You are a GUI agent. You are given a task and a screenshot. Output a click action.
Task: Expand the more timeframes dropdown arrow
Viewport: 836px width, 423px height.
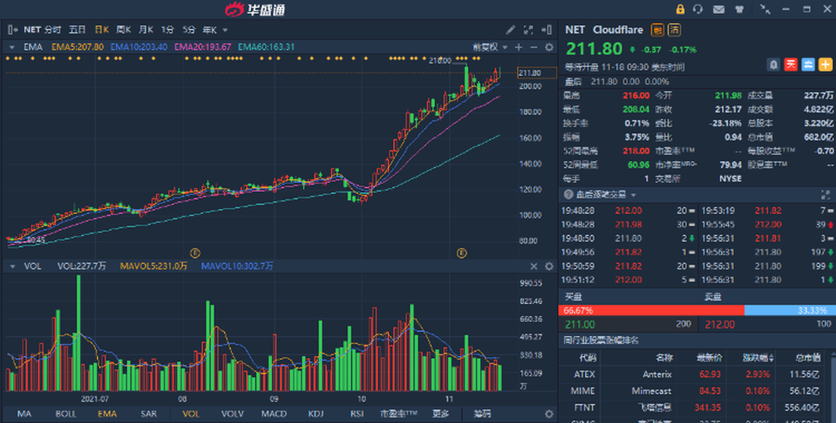click(x=226, y=30)
